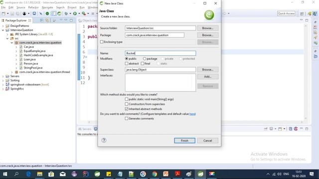Enable Generate comments checkbox
Screen dimensions: 319x179
coord(127,118)
